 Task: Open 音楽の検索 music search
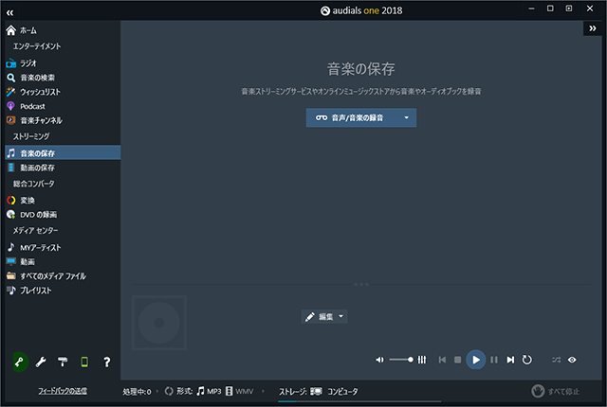click(63, 78)
